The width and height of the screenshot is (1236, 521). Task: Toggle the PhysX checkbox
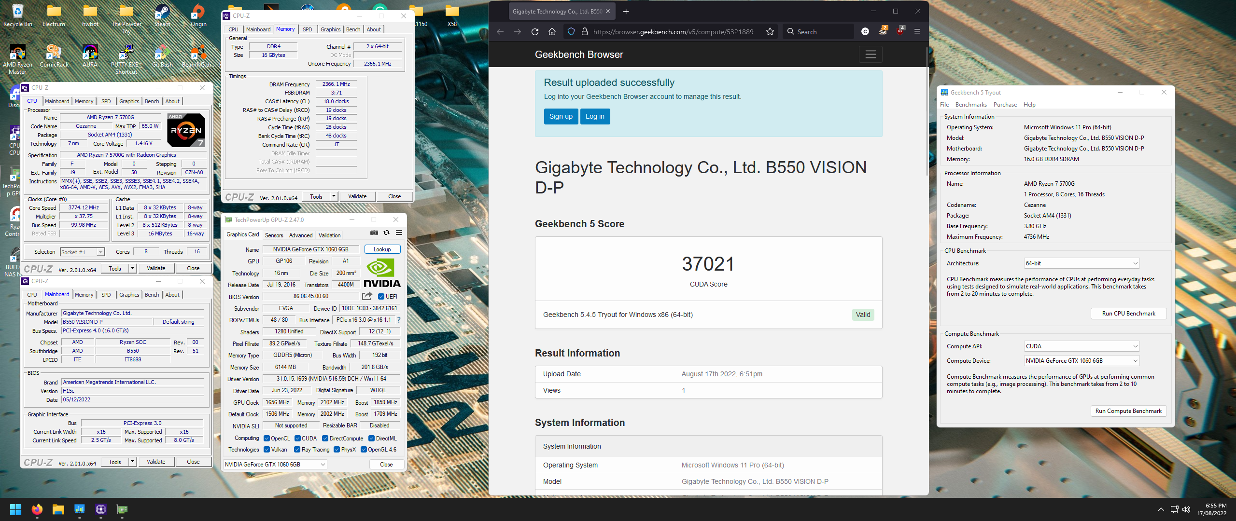(337, 450)
